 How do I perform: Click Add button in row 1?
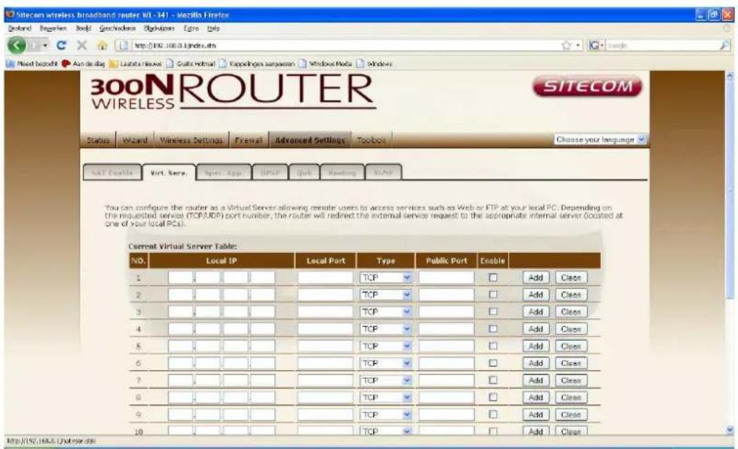pos(536,278)
